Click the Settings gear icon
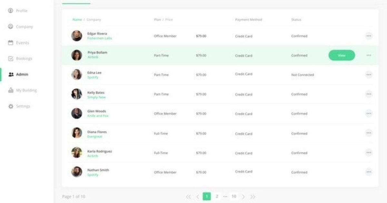The width and height of the screenshot is (387, 203). coord(11,106)
